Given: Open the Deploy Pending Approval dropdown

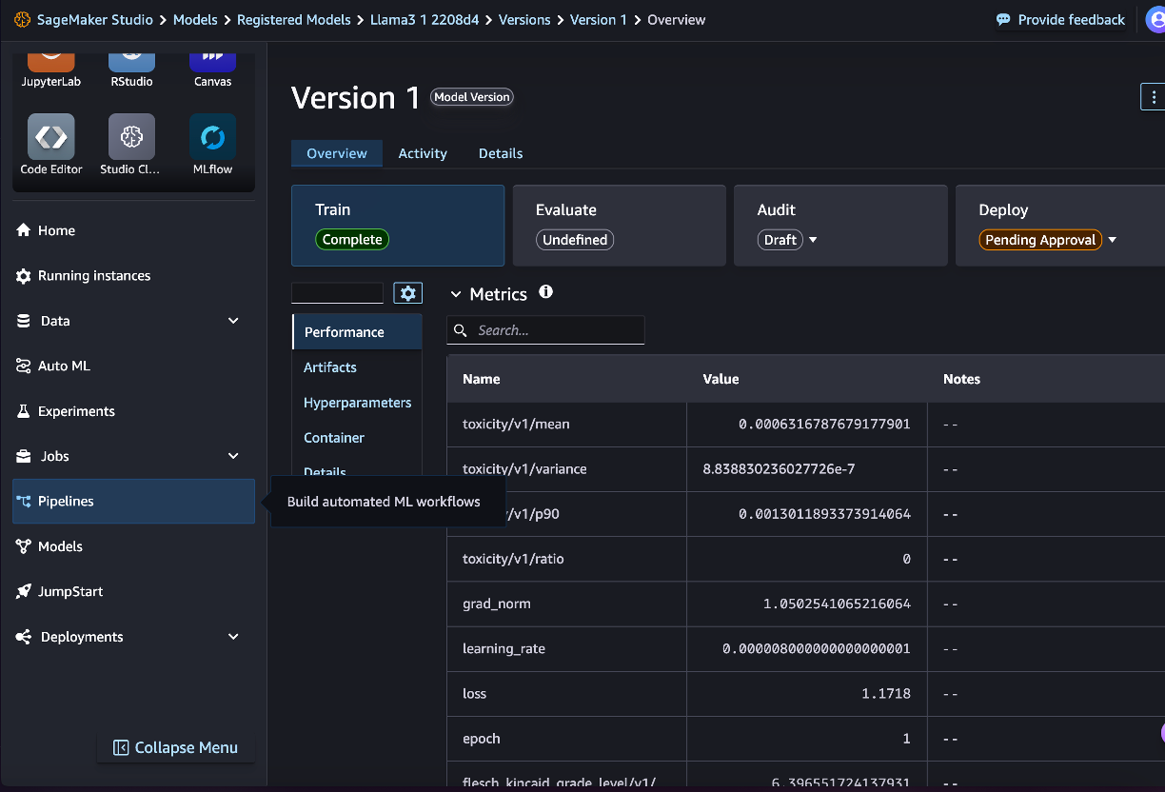Looking at the screenshot, I should [1112, 240].
